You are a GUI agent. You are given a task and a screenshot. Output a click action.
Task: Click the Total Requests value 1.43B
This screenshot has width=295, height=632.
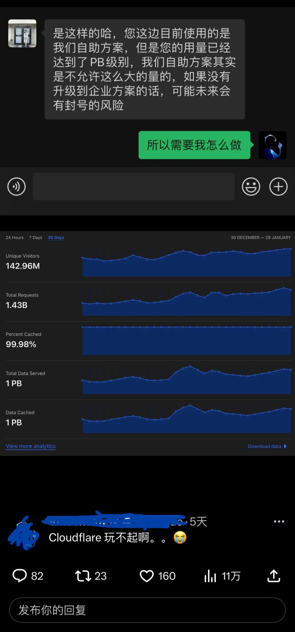coord(17,305)
